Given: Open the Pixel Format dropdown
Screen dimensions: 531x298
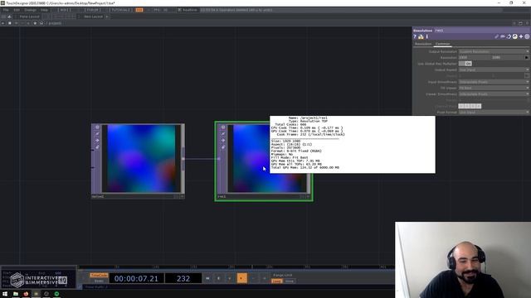Looking at the screenshot, I should [494, 113].
